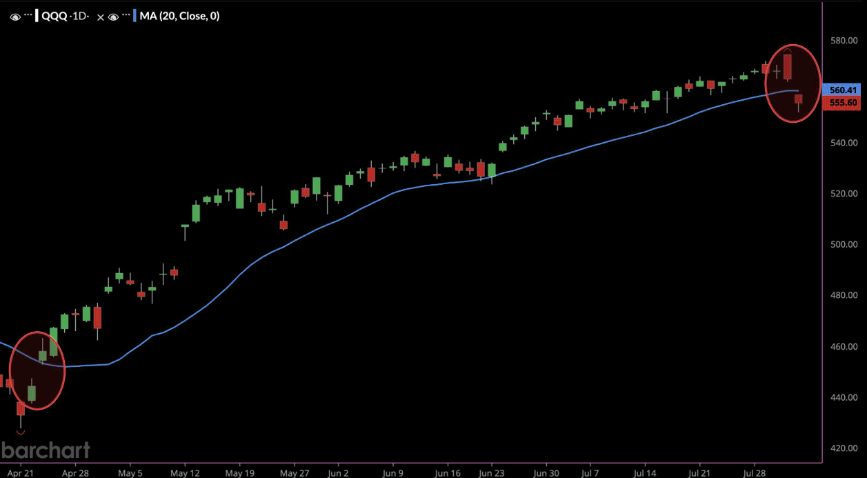Click the 520.00 price axis label

click(x=844, y=194)
